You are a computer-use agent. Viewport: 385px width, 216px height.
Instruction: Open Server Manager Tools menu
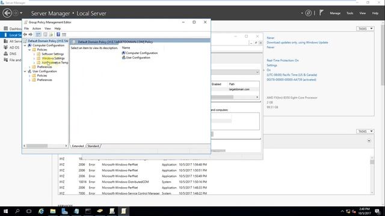(350, 13)
